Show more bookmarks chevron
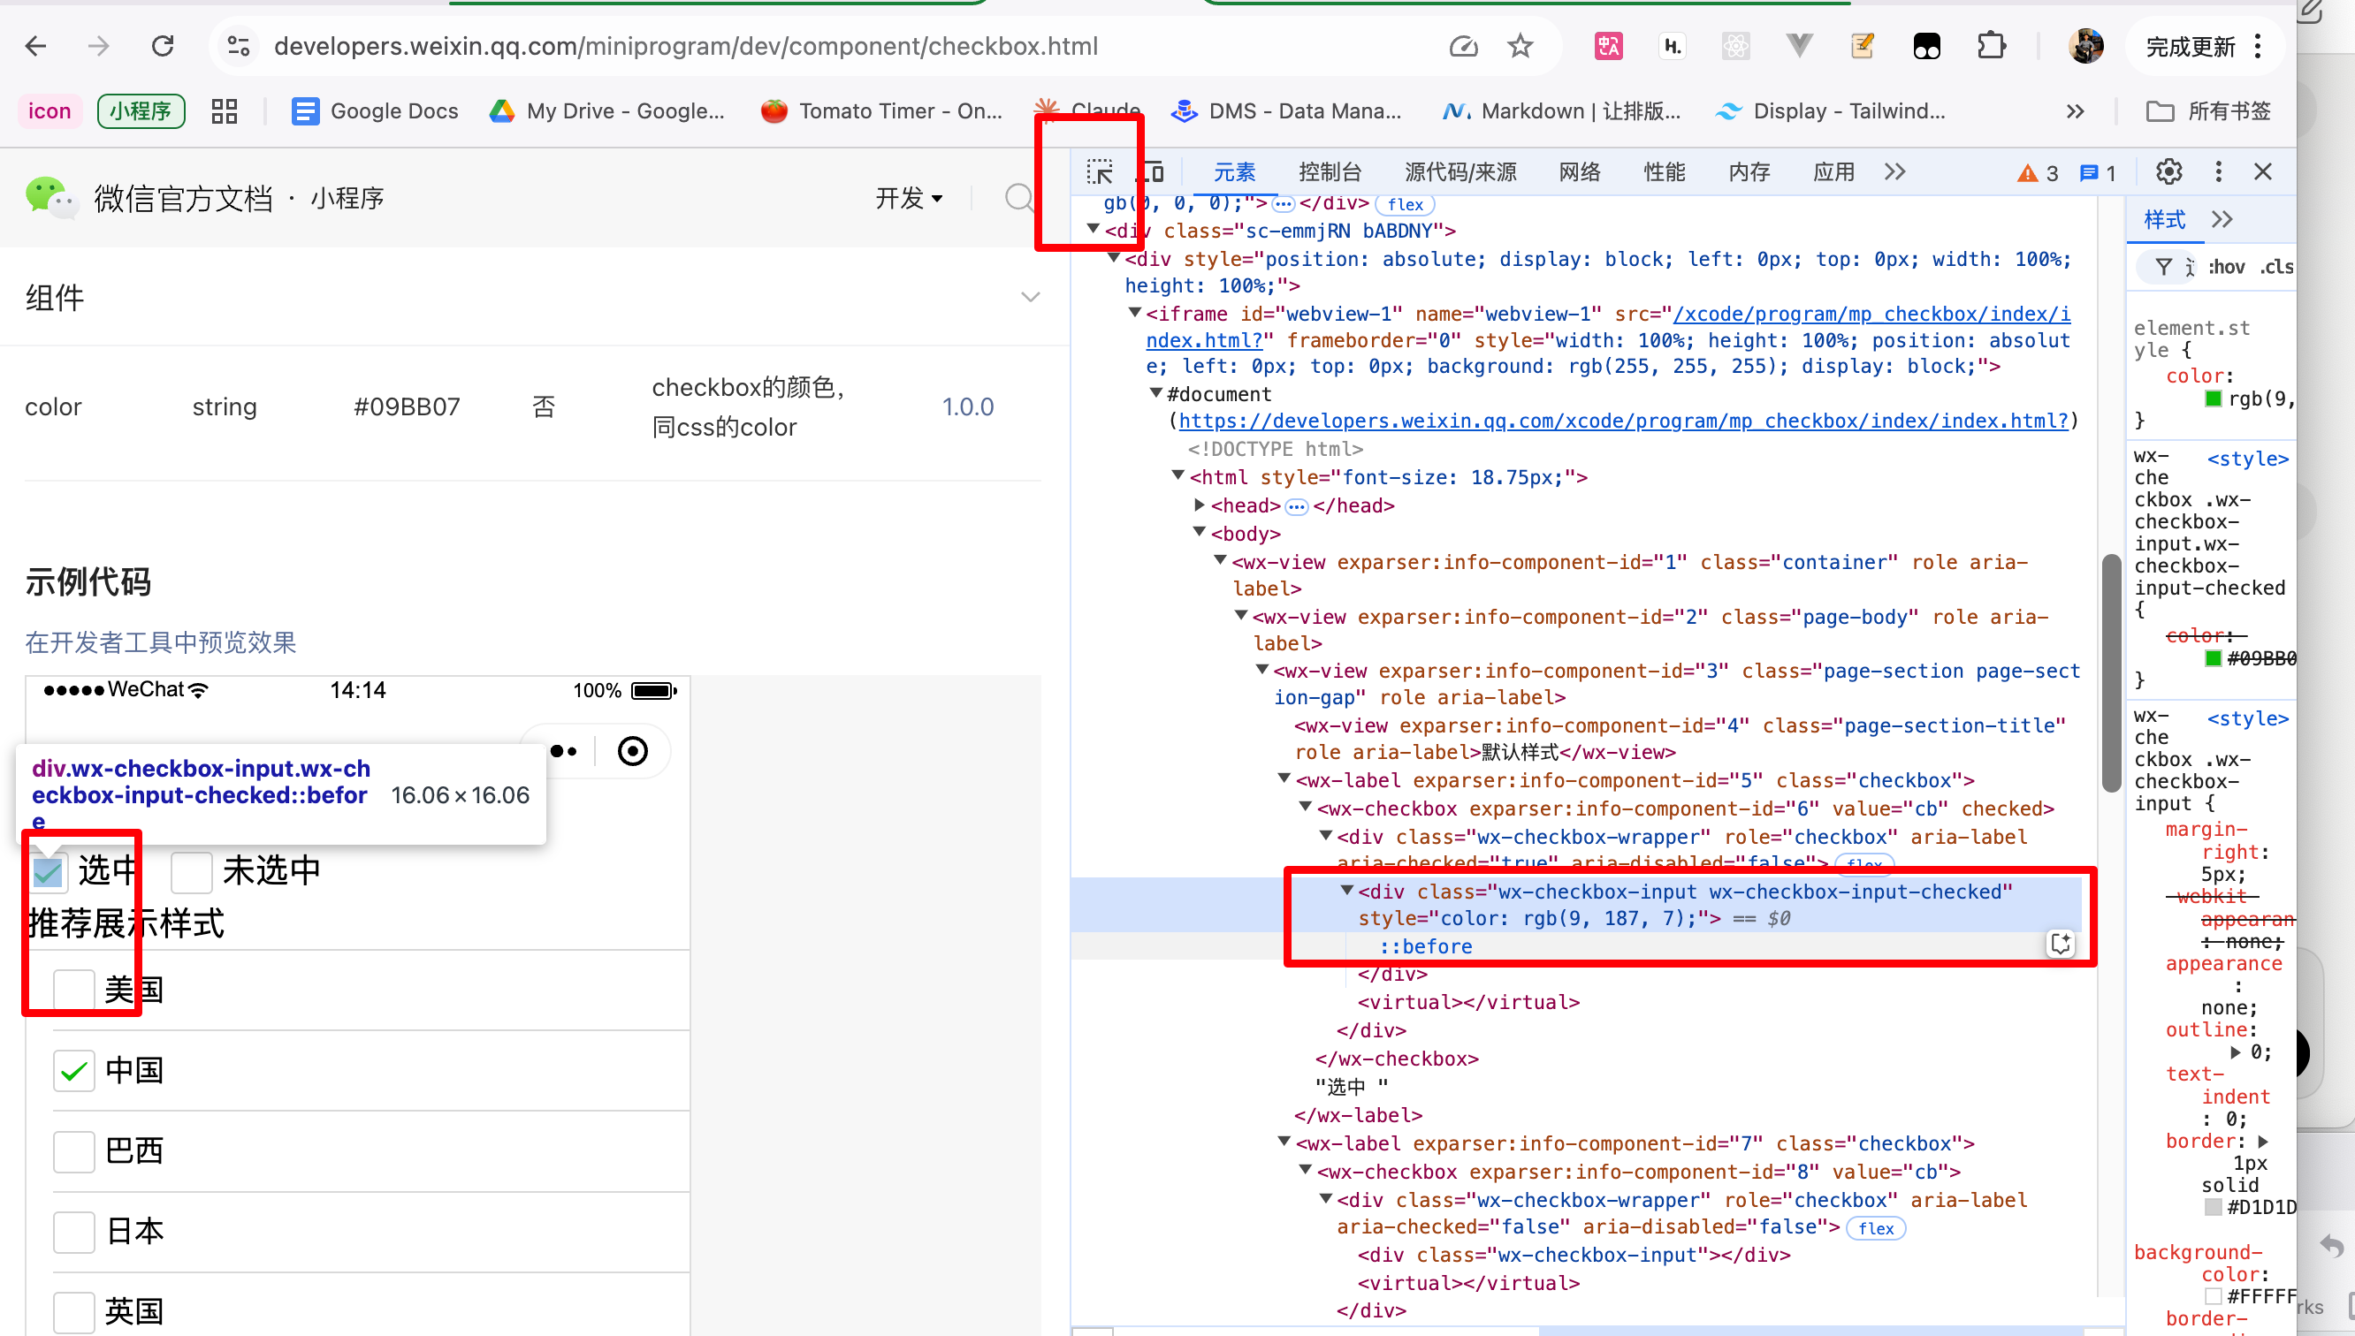The image size is (2355, 1336). pyautogui.click(x=2075, y=111)
